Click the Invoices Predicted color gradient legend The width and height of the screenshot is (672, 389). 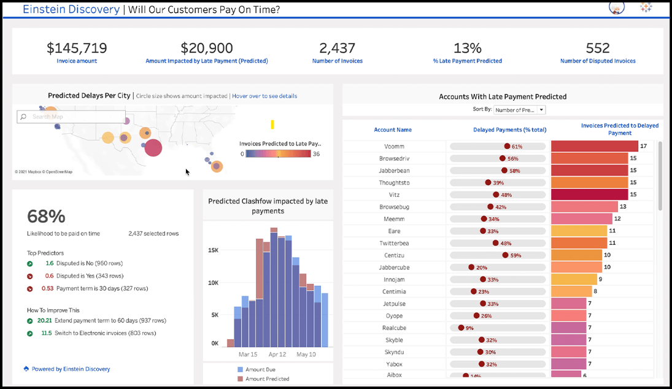pos(278,154)
